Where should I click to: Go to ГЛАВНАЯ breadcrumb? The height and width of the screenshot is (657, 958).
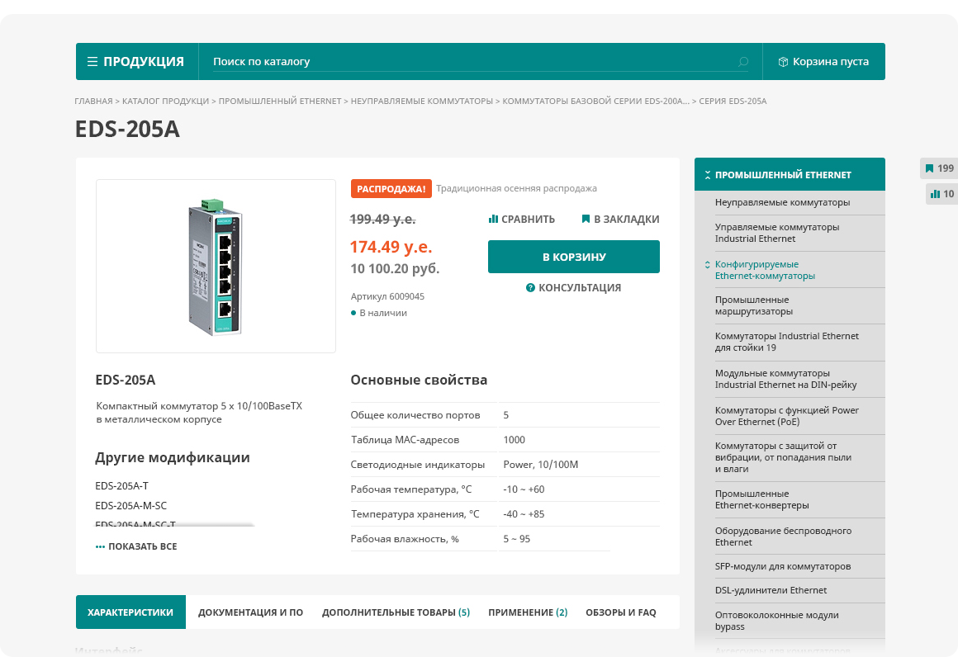coord(93,102)
